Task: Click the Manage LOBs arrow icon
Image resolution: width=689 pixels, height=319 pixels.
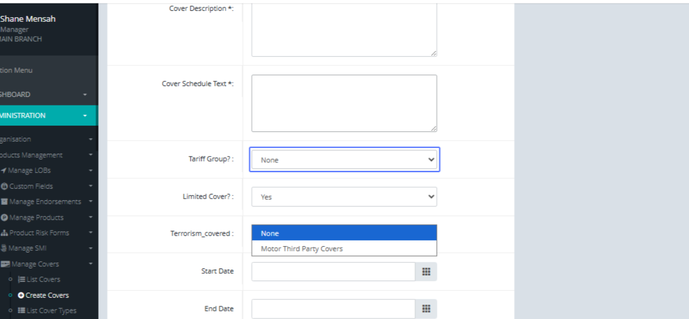Action: pos(3,171)
